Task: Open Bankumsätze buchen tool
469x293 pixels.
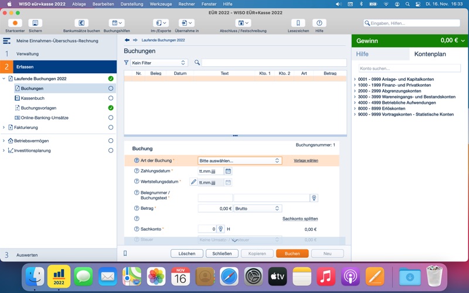Action: [81, 23]
